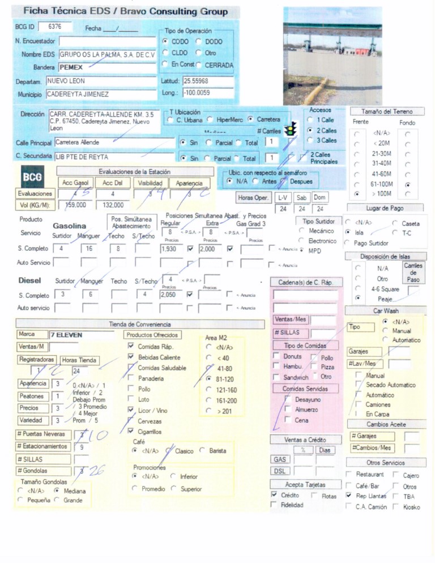Viewport: 435px width, 563px height.
Task: Toggle Crédito card acceptance checkbox
Action: click(x=274, y=495)
